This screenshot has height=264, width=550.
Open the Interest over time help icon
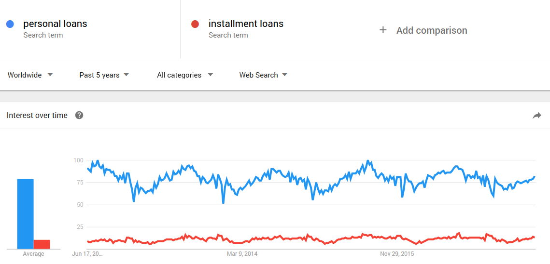click(x=79, y=115)
